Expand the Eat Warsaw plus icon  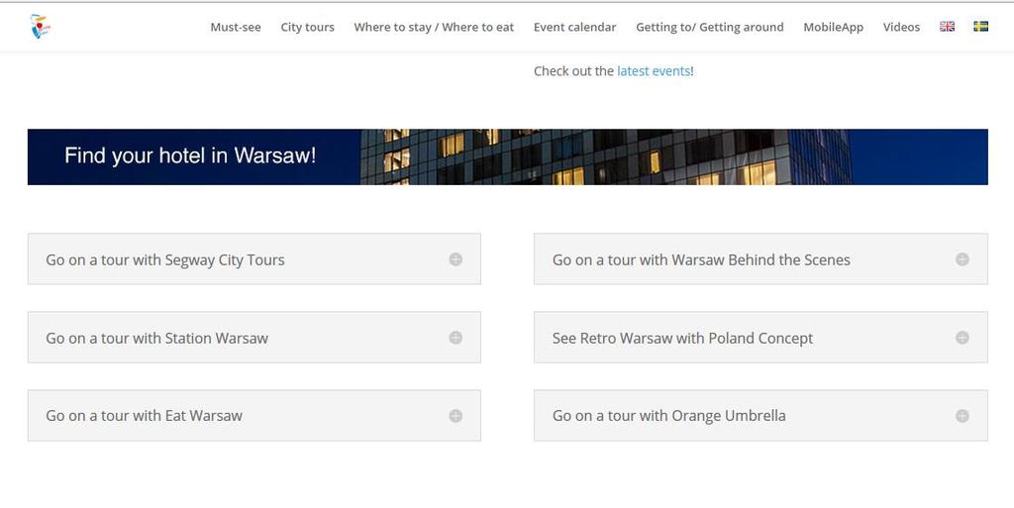click(x=456, y=416)
